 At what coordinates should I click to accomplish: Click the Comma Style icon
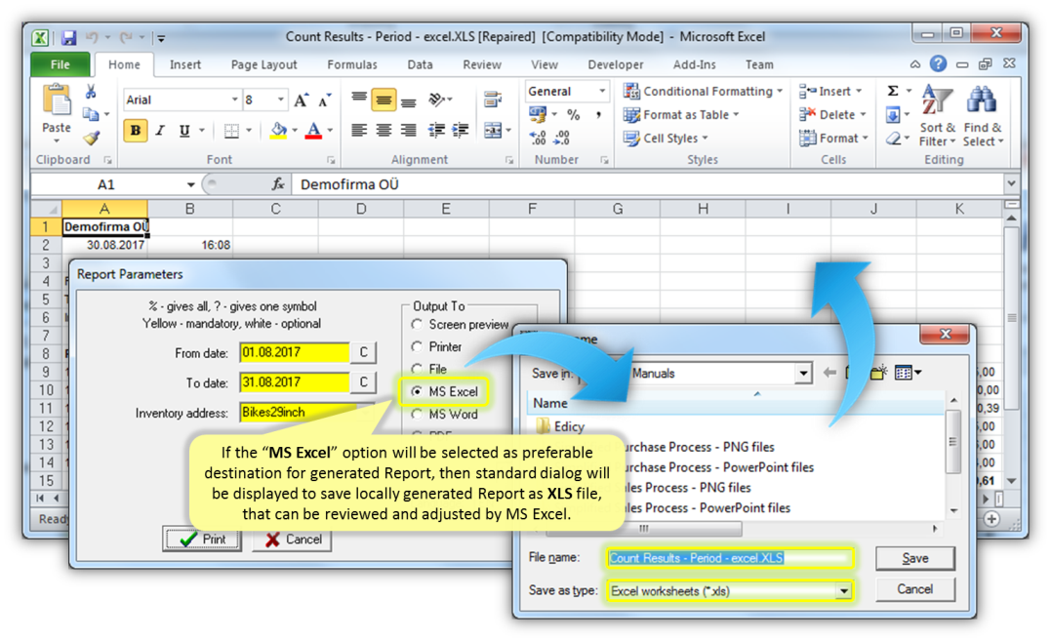[598, 114]
